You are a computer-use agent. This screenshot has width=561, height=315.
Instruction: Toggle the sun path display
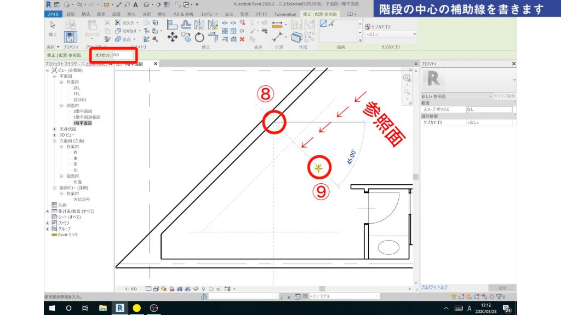pos(163,289)
